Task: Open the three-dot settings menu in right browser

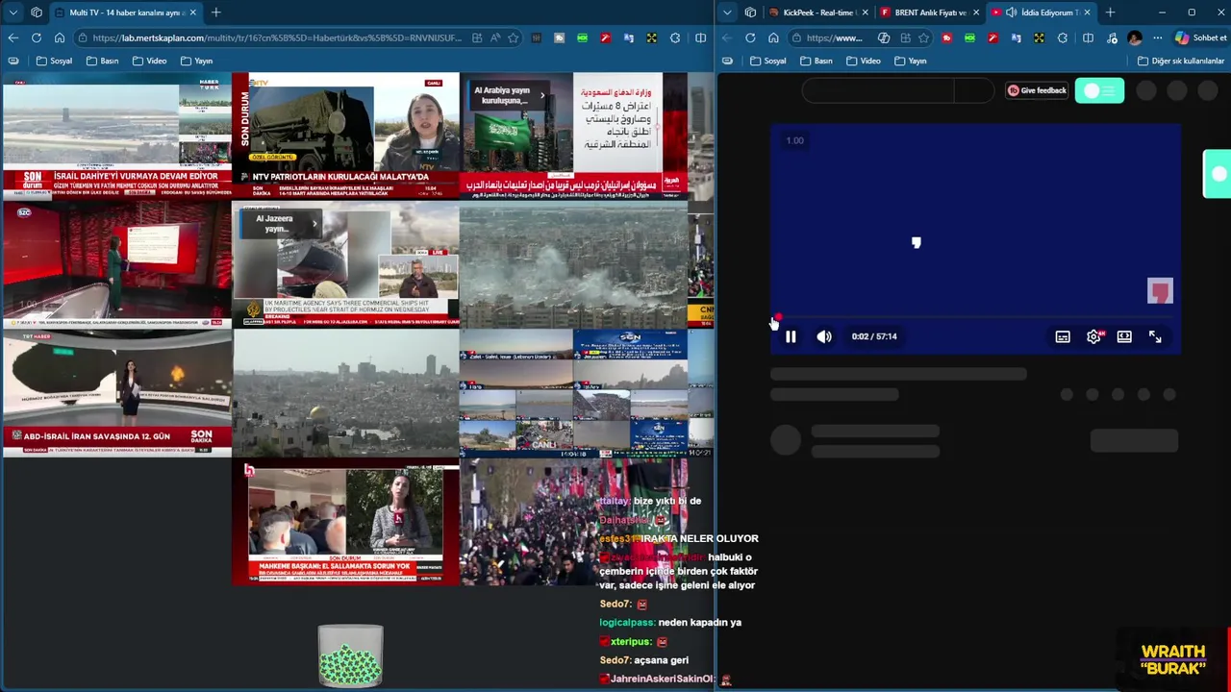Action: coord(1158,37)
